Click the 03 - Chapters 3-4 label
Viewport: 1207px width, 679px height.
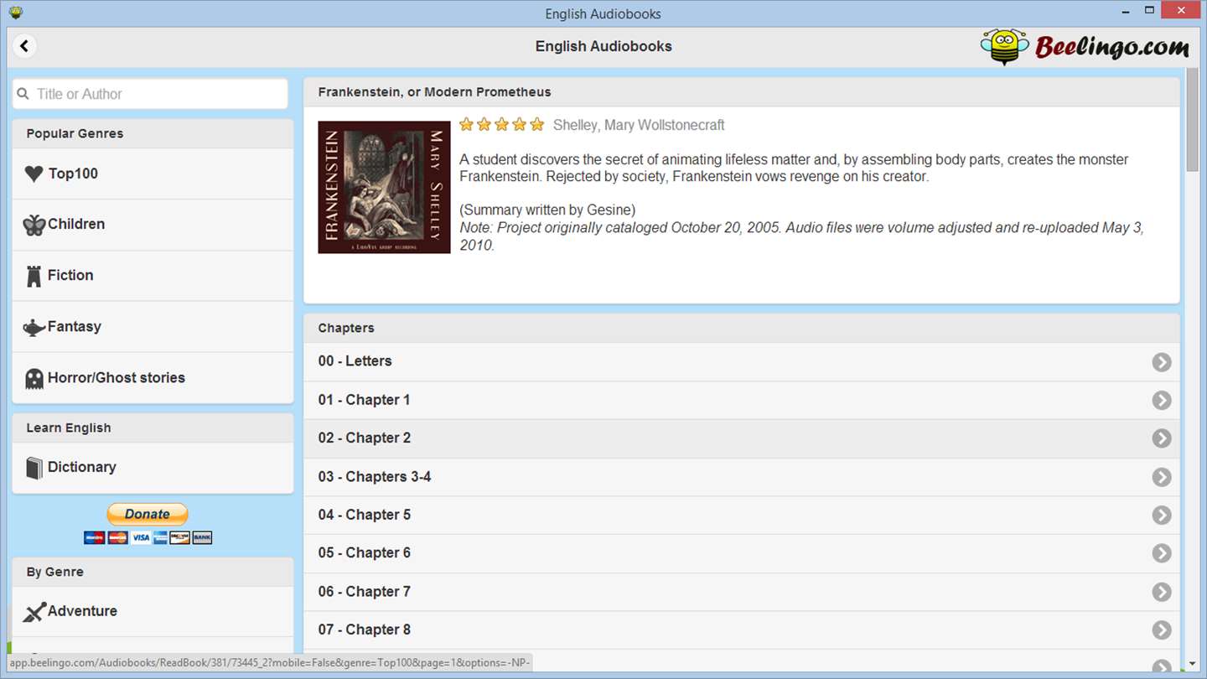(375, 477)
